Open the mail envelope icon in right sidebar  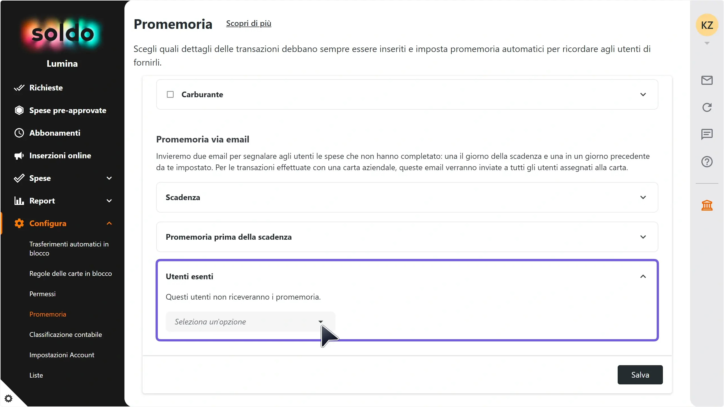click(x=707, y=80)
